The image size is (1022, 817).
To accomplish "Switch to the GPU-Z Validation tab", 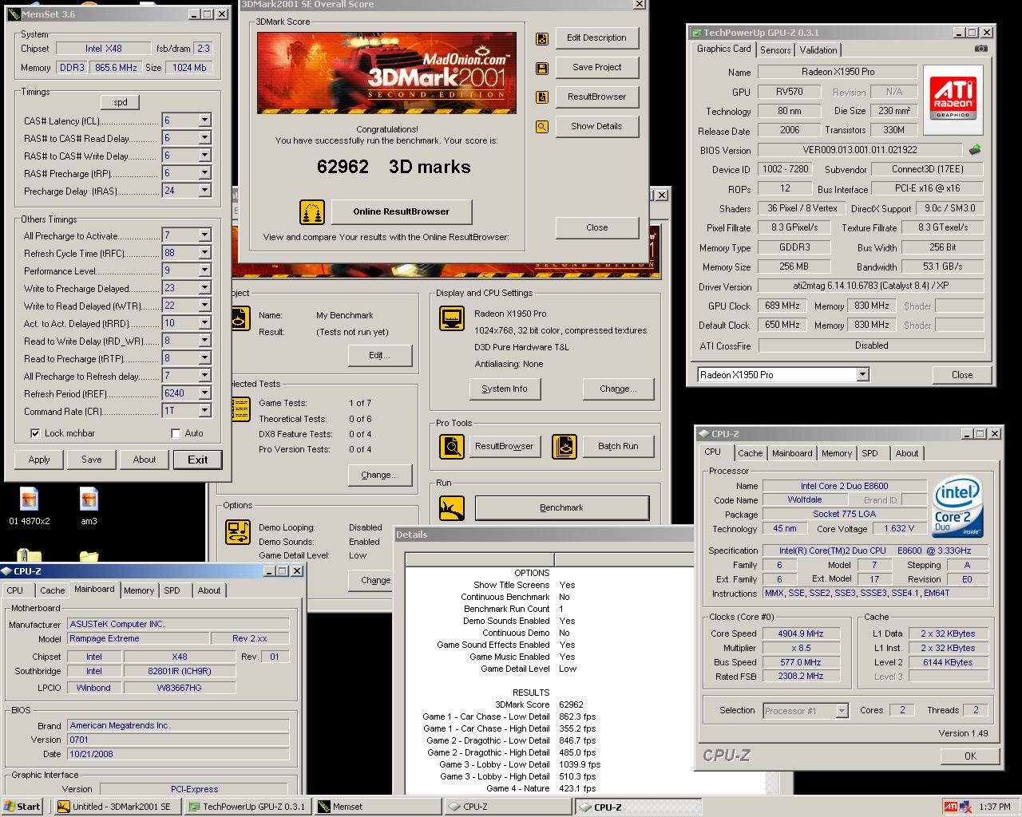I will click(818, 49).
